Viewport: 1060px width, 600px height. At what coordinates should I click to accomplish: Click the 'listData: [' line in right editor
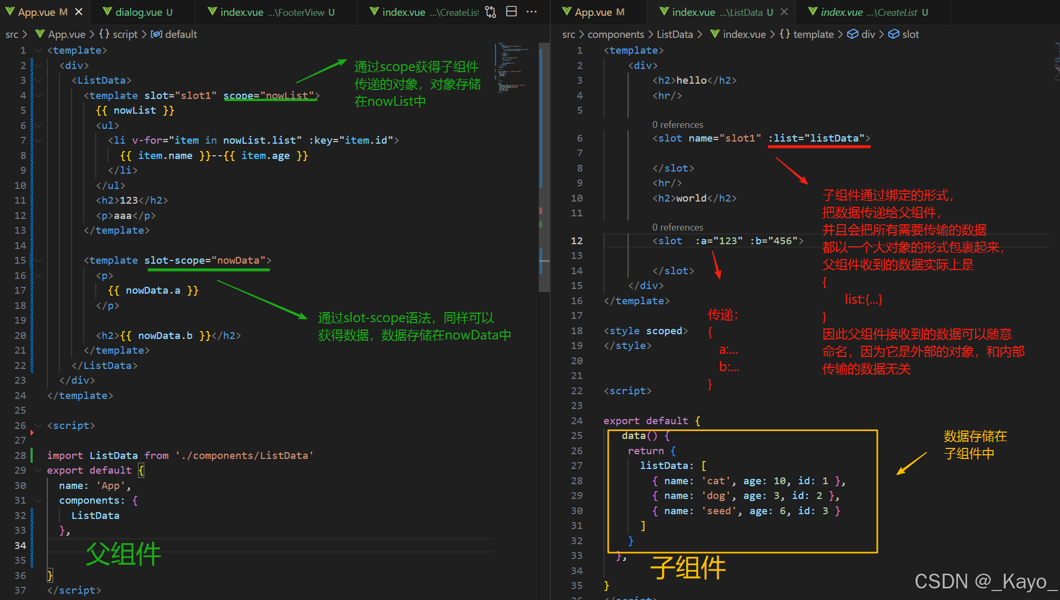(672, 466)
